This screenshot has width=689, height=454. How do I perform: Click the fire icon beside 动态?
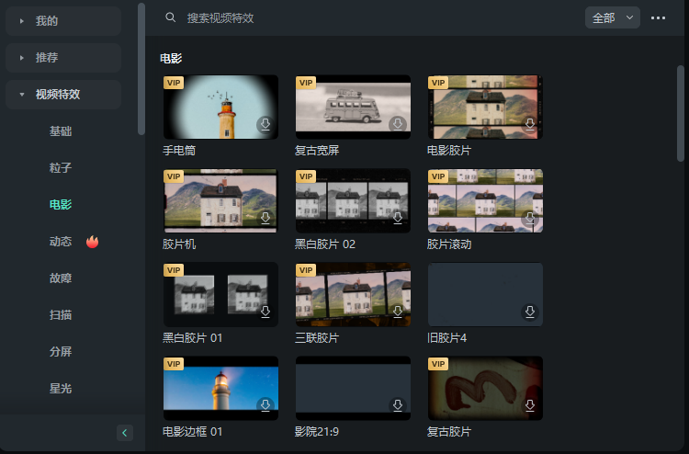(x=92, y=242)
